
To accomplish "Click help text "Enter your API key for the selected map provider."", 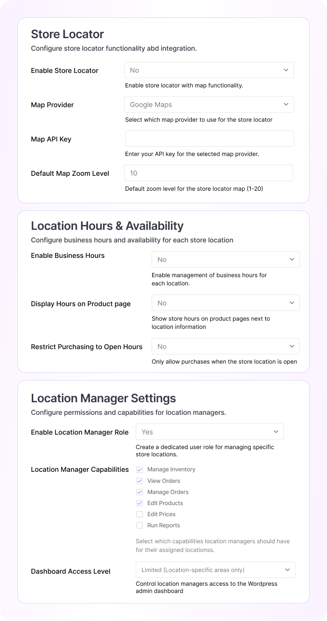I will click(192, 154).
